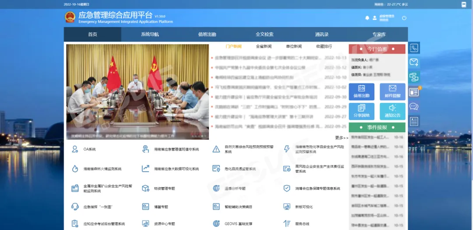The width and height of the screenshot is (473, 230).
Task: Click the power logout icon
Action: (x=404, y=18)
